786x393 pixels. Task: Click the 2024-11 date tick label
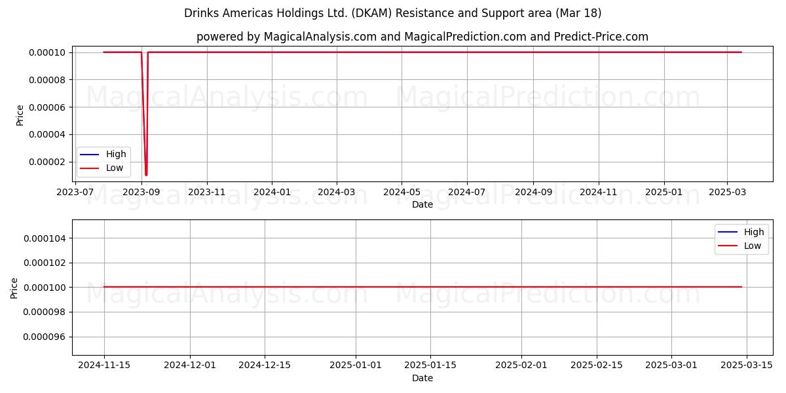pos(599,193)
